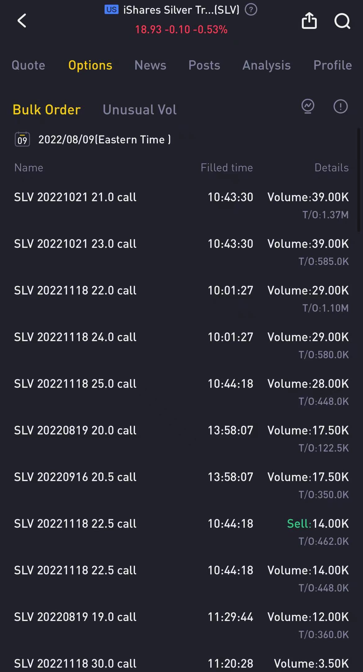The width and height of the screenshot is (363, 672).
Task: Open the share icon
Action: 309,21
